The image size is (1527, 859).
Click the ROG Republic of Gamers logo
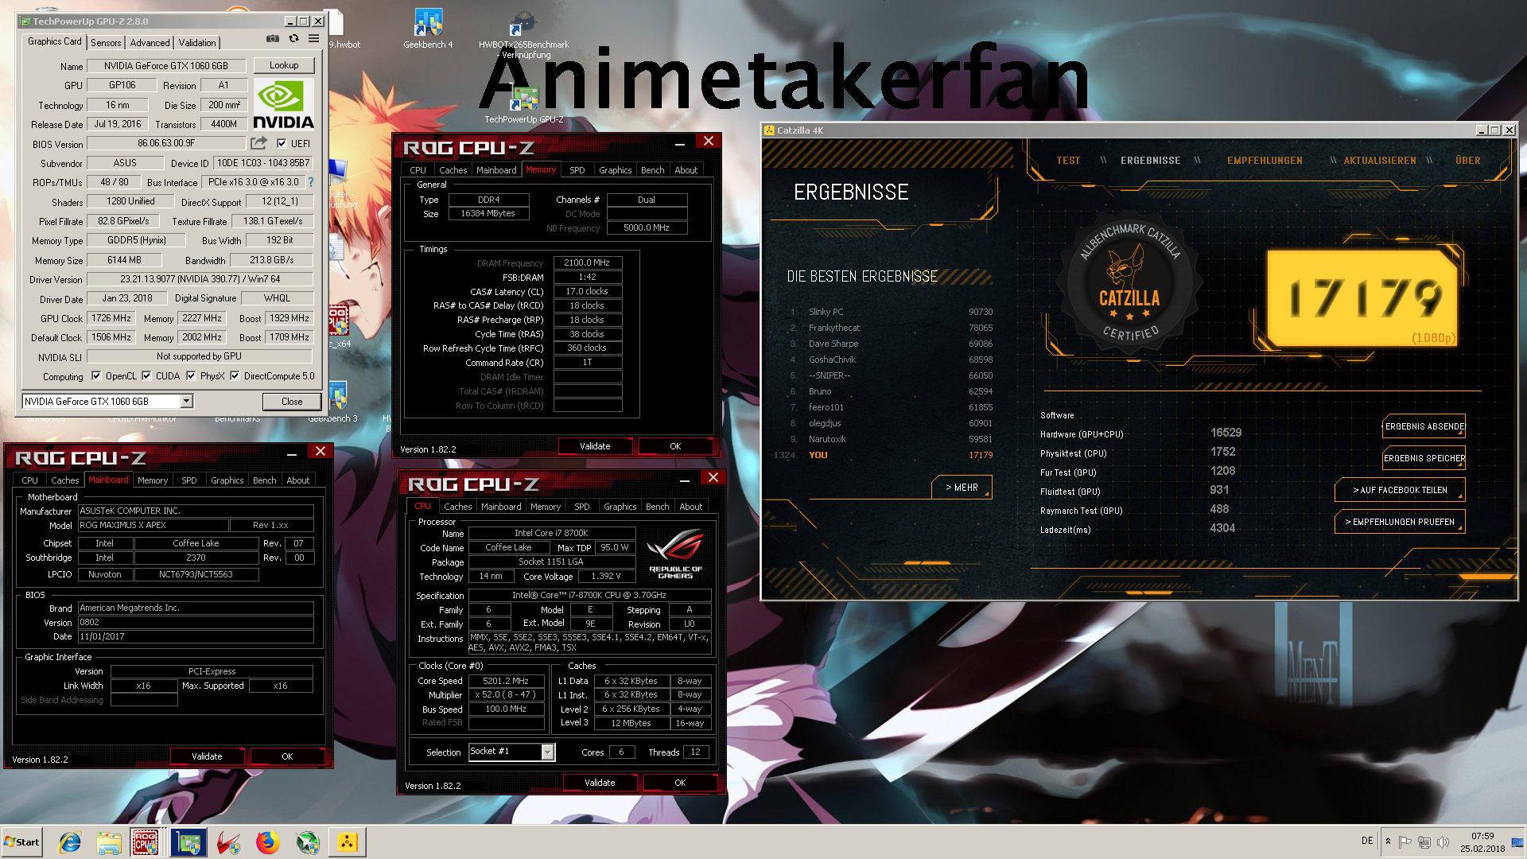pyautogui.click(x=675, y=554)
